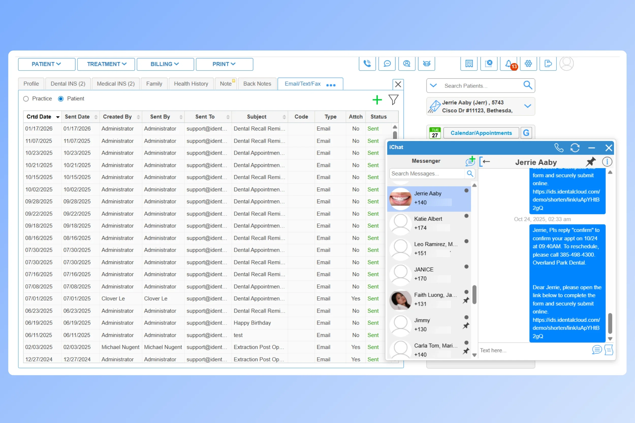The width and height of the screenshot is (635, 423).
Task: Select the Patient radio button
Action: coord(61,99)
